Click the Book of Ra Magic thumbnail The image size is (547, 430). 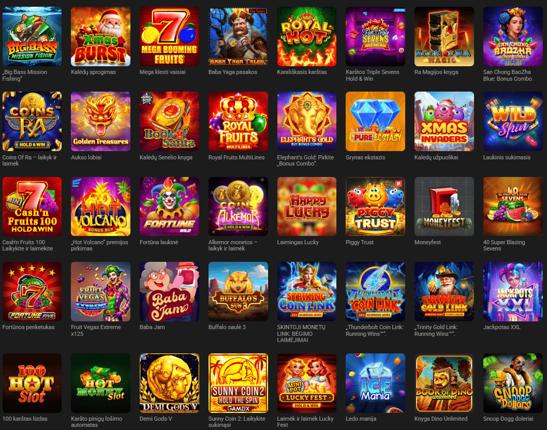444,36
